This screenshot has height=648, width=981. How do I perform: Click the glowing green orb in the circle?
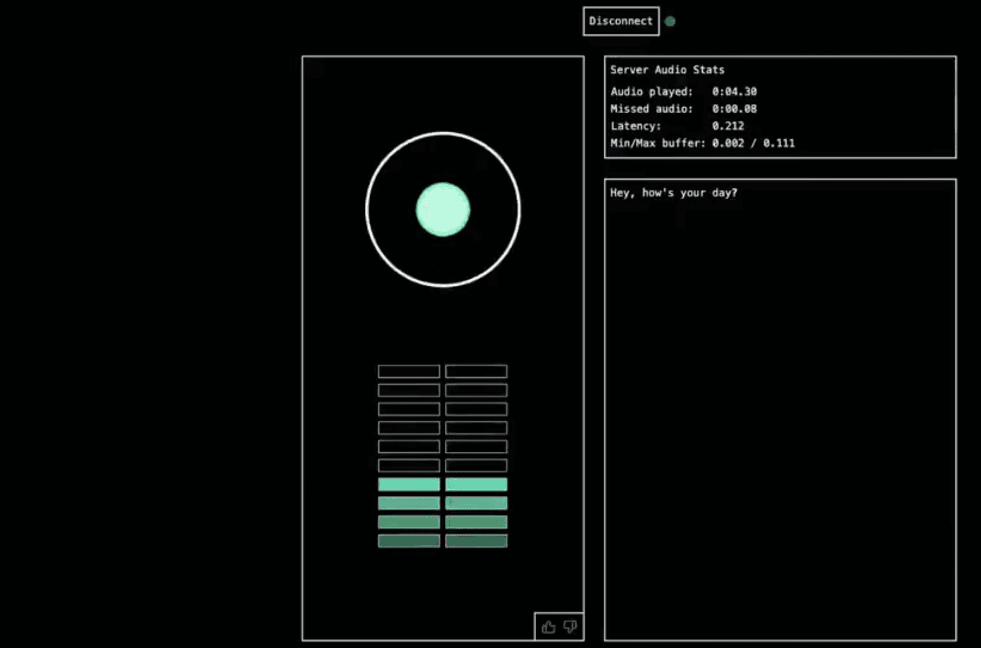(443, 209)
